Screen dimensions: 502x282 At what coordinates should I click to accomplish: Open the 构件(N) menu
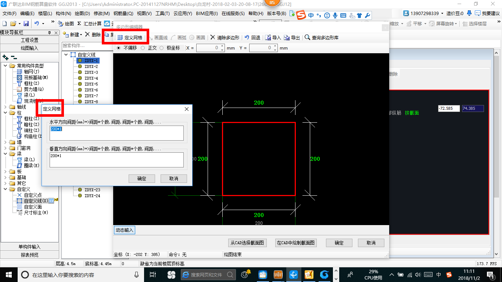tap(64, 14)
